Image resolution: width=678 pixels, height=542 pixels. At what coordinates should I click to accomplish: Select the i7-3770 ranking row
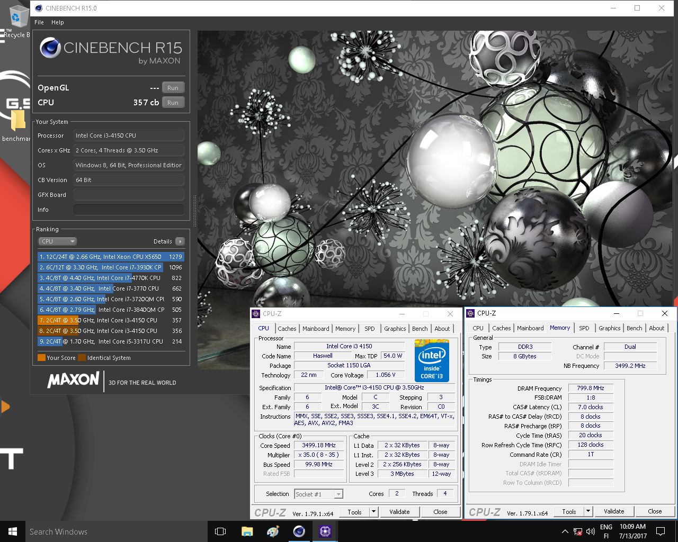pyautogui.click(x=111, y=288)
